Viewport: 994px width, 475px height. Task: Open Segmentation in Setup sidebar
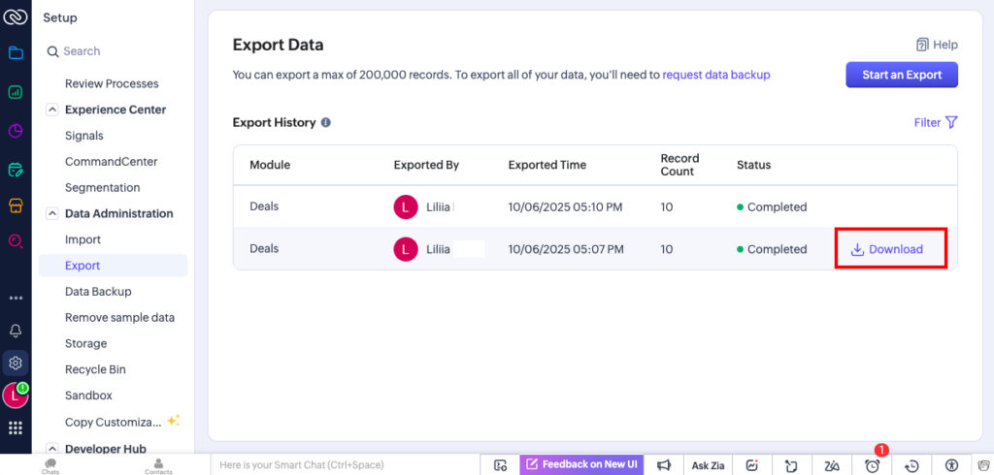coord(103,187)
